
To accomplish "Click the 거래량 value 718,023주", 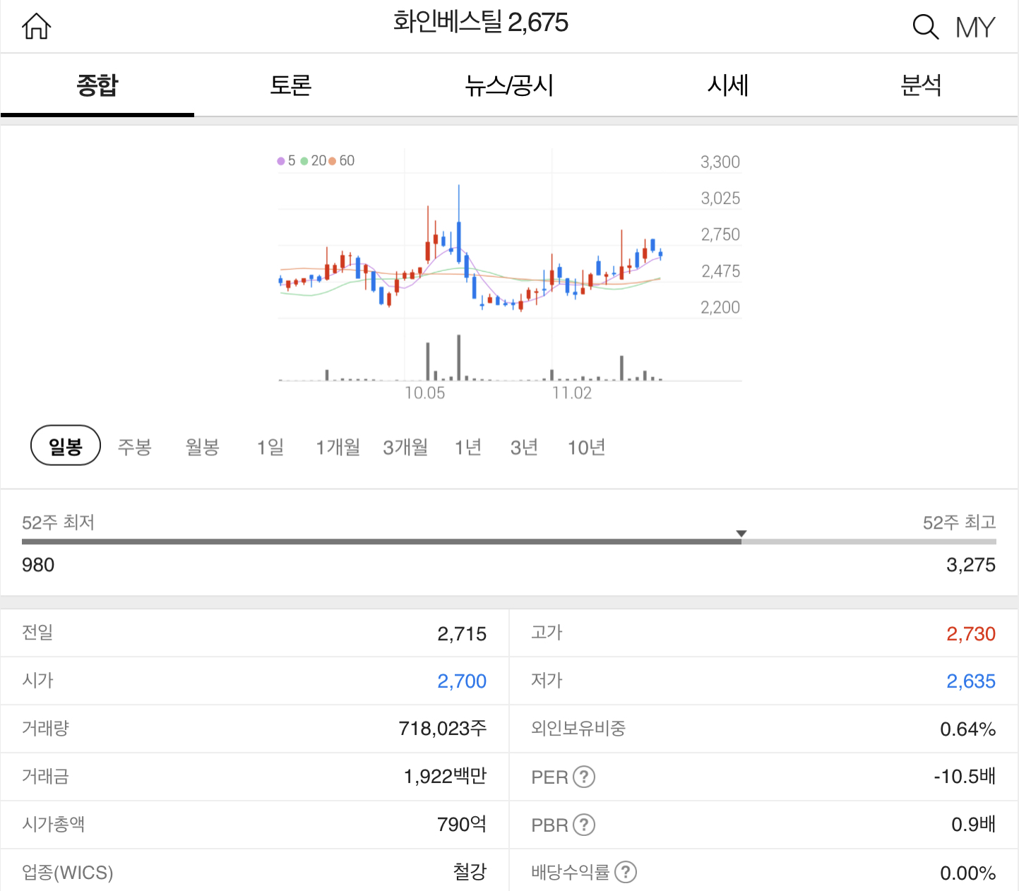I will click(x=443, y=729).
